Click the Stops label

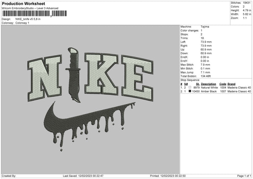(x=184, y=35)
